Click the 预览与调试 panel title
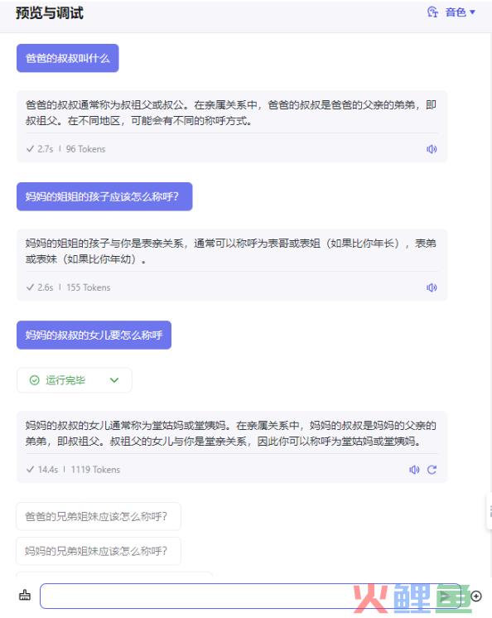 [x=50, y=13]
